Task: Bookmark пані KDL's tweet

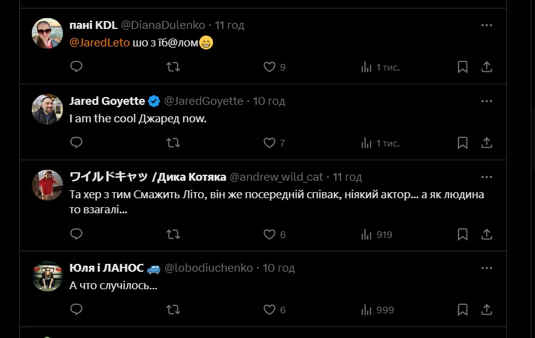Action: [462, 67]
